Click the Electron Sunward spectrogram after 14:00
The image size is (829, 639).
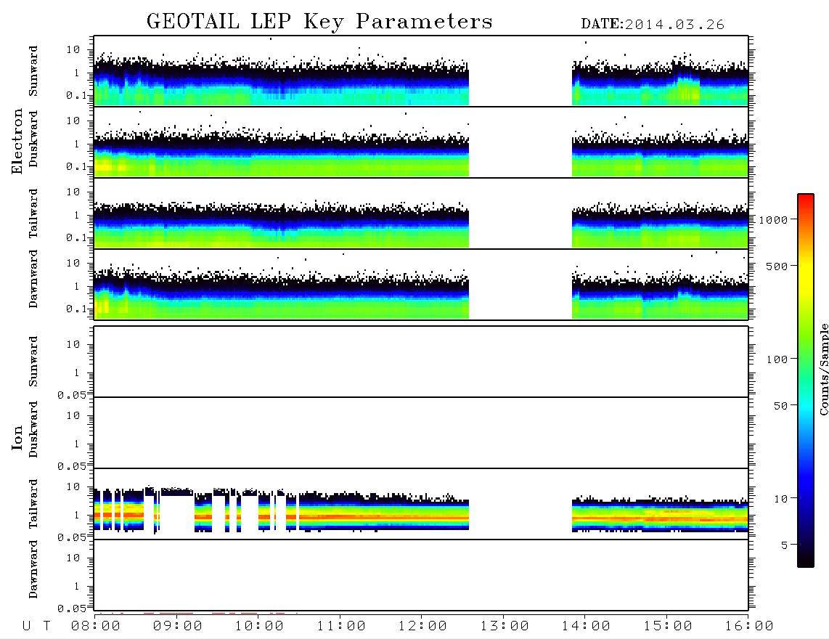[660, 83]
